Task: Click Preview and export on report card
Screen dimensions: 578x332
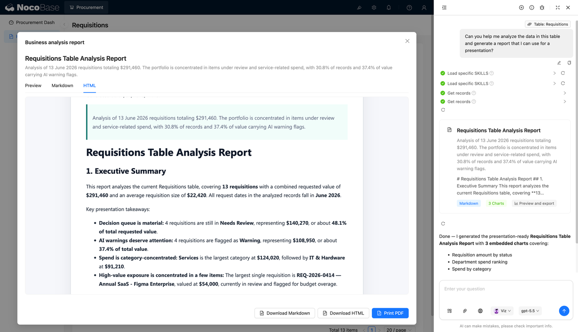Action: (534, 204)
